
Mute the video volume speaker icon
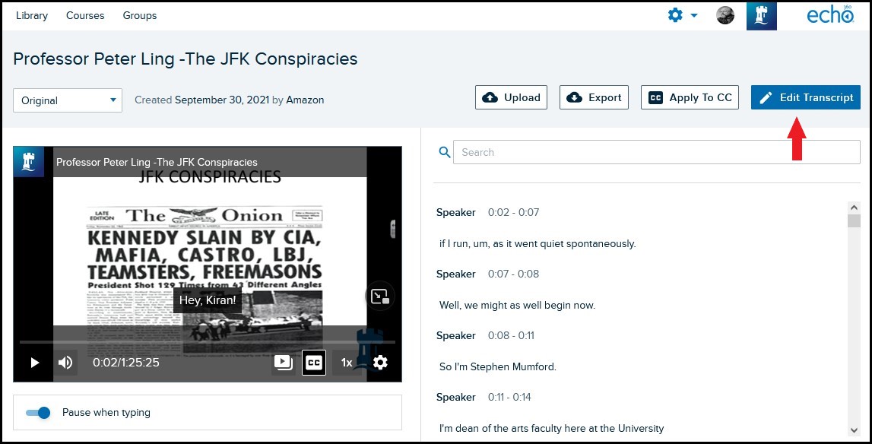coord(65,363)
